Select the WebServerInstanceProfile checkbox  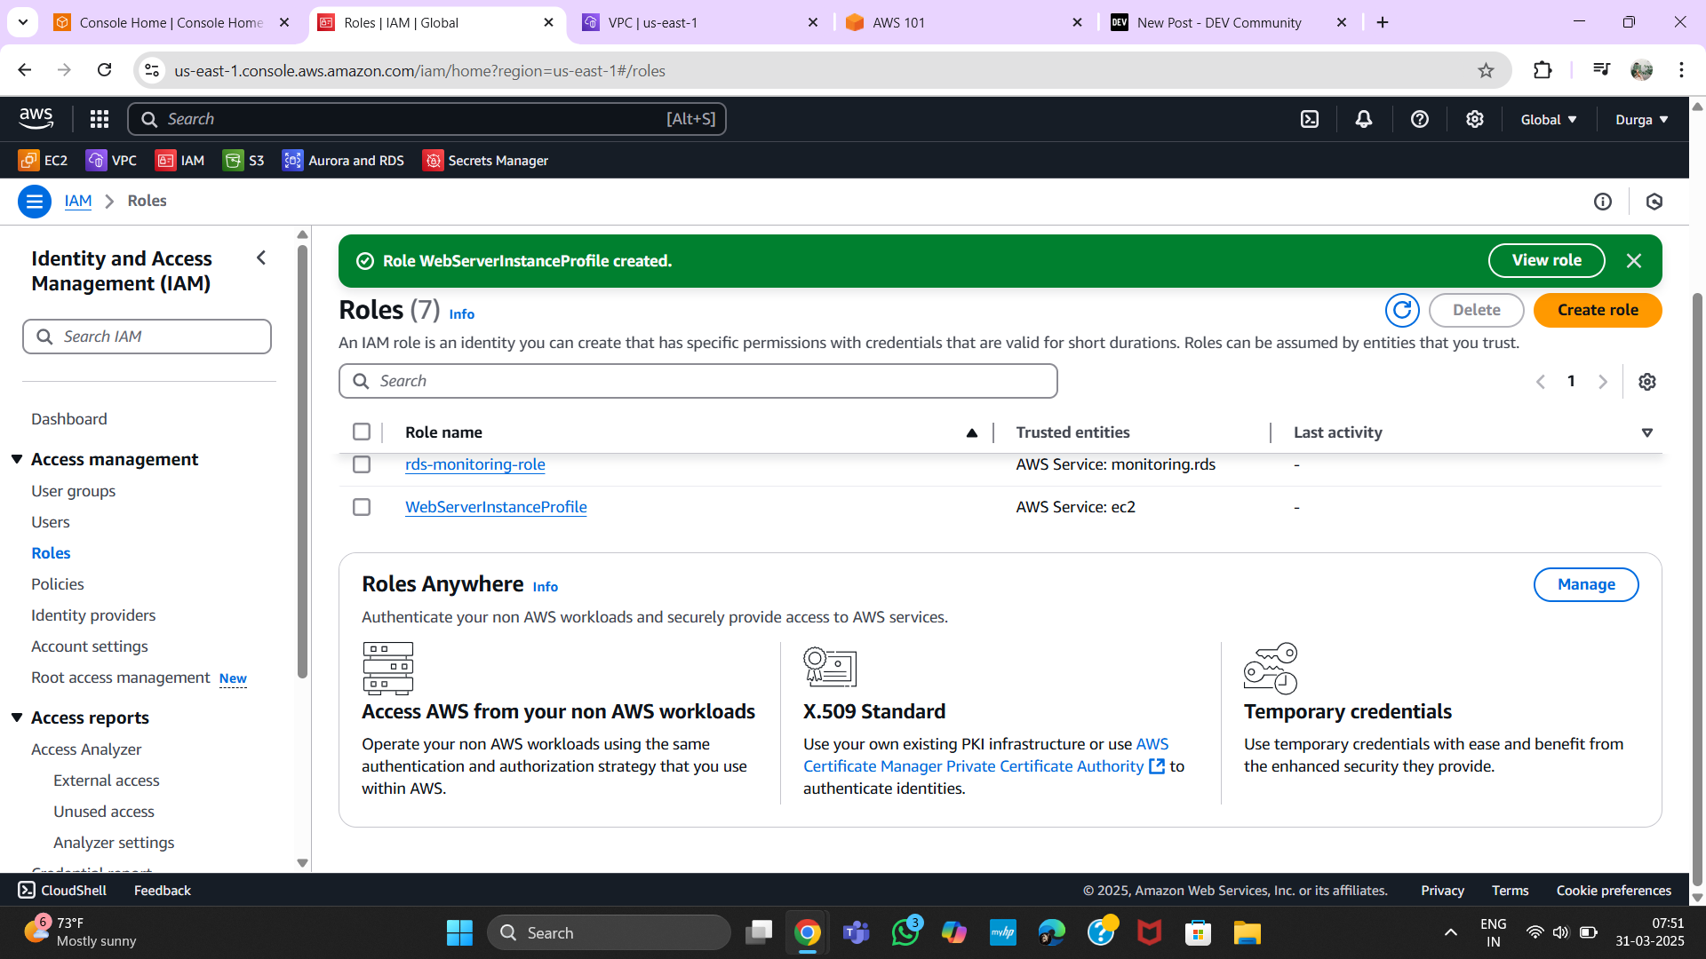click(362, 507)
